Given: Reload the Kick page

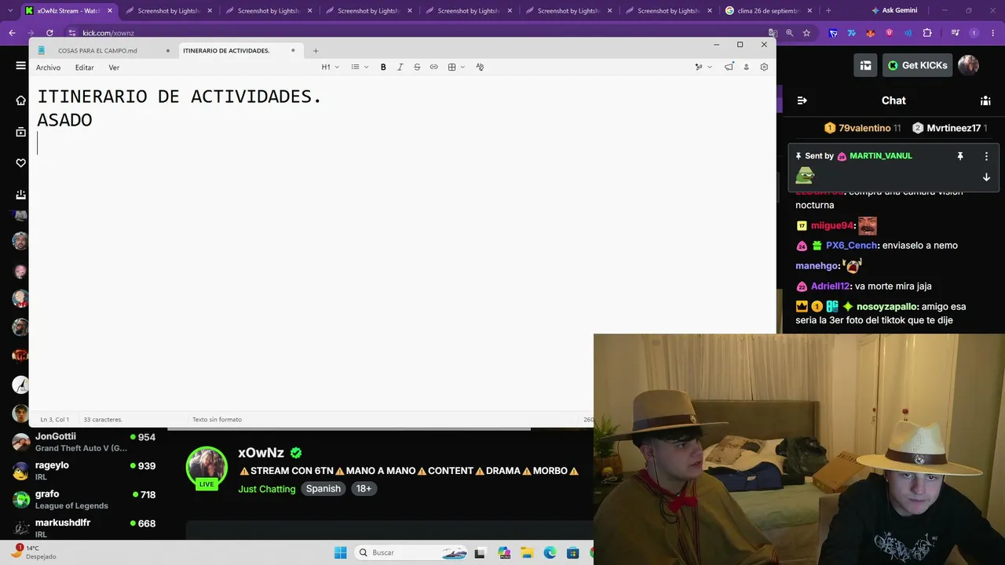Looking at the screenshot, I should pos(49,33).
